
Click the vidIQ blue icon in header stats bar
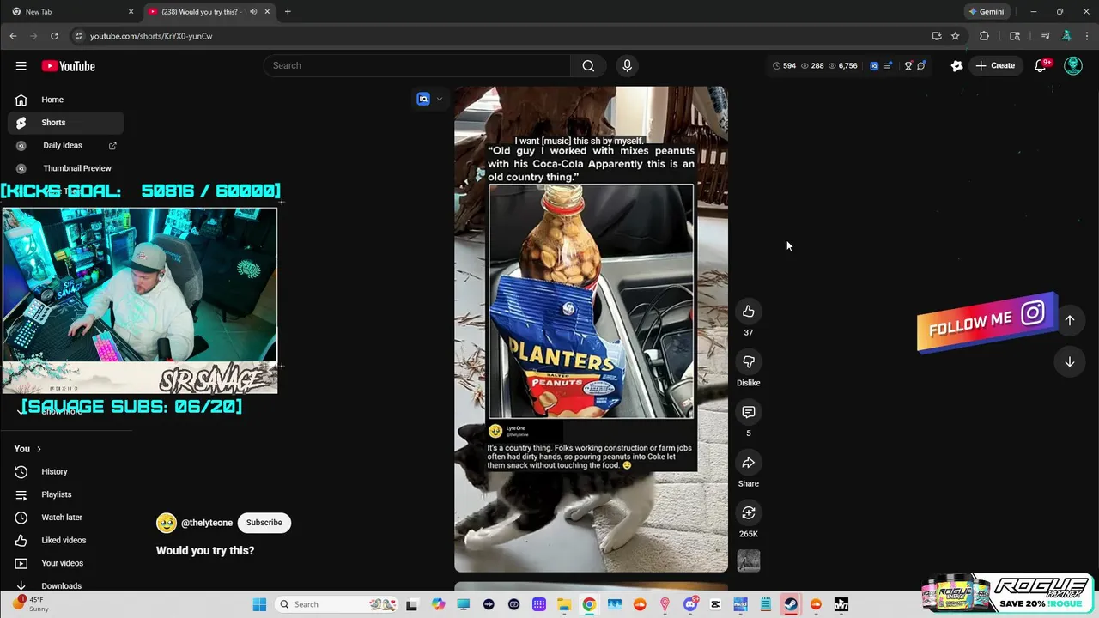pyautogui.click(x=874, y=65)
